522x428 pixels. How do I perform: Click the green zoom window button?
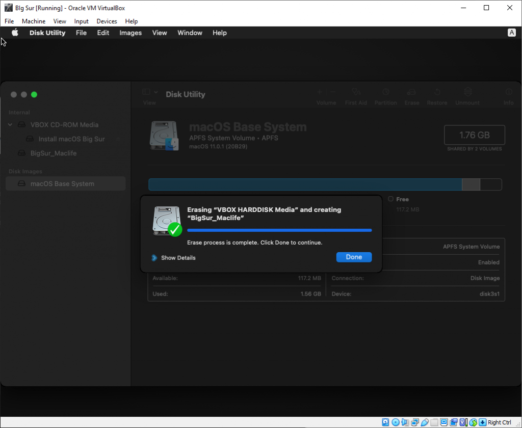coord(34,95)
